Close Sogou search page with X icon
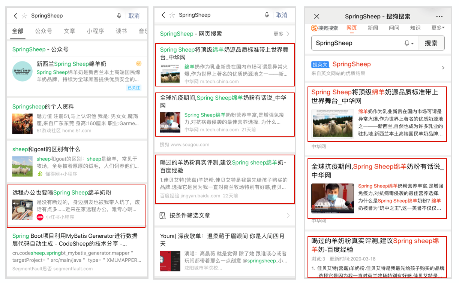The height and width of the screenshot is (283, 459). point(316,16)
